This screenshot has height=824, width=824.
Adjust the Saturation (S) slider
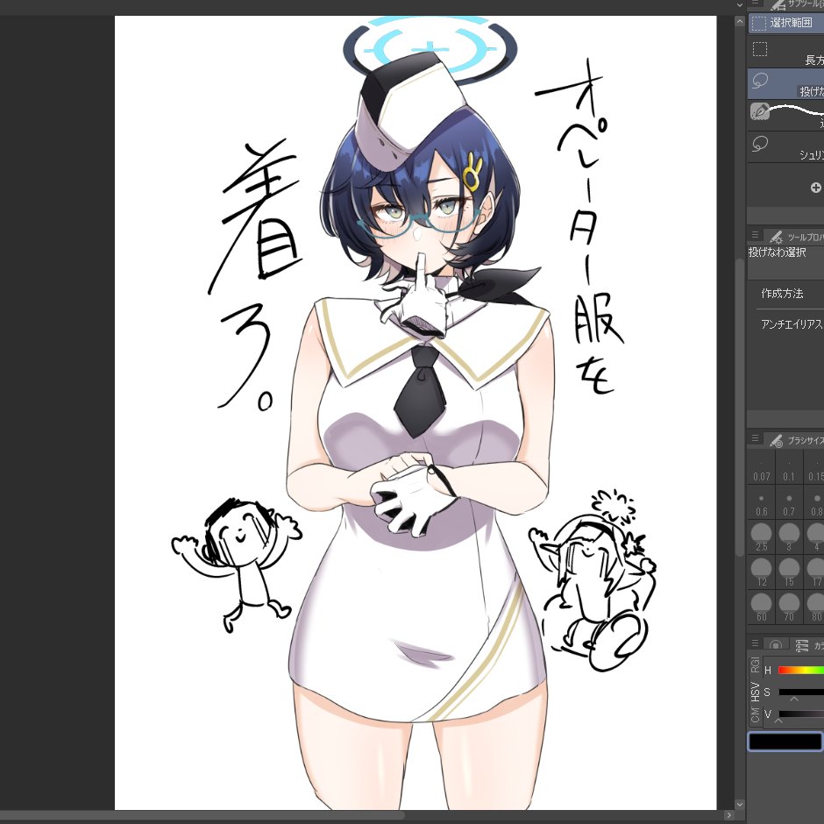tap(801, 693)
